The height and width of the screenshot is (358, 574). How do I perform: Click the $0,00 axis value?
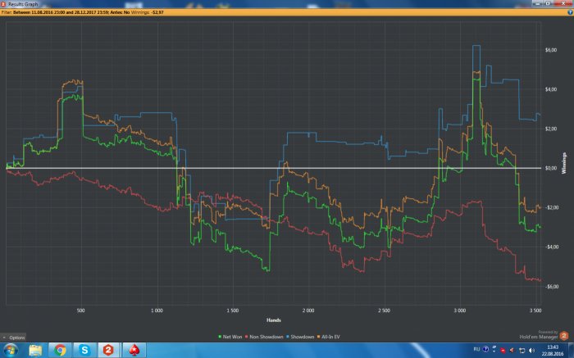pos(551,168)
